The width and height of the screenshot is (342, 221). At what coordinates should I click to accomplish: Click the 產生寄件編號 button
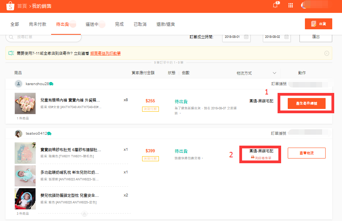(306, 103)
